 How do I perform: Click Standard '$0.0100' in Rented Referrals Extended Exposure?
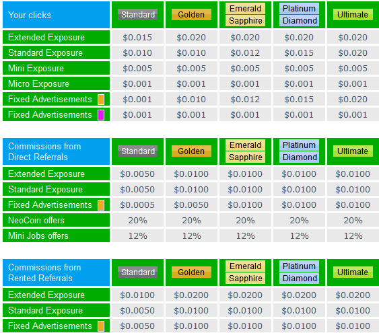[137, 295]
